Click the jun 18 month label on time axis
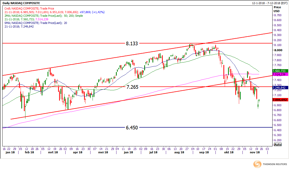The height and width of the screenshot is (169, 289). tap(128, 153)
